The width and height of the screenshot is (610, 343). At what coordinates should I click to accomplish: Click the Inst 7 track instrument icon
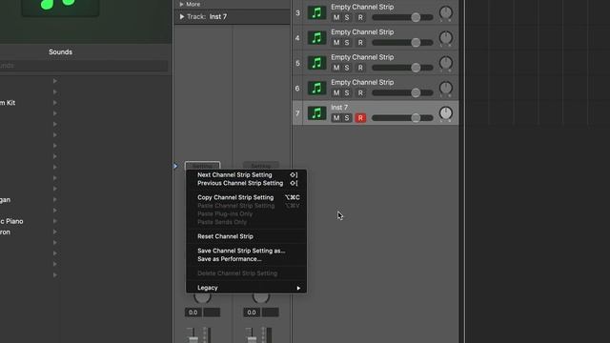click(x=316, y=113)
